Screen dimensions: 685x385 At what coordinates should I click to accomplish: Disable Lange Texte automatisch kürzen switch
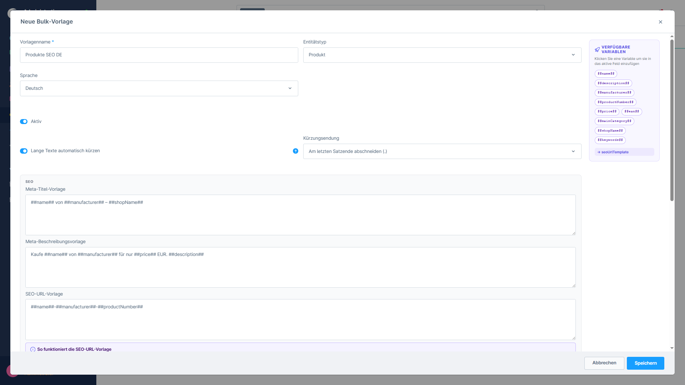(x=24, y=151)
